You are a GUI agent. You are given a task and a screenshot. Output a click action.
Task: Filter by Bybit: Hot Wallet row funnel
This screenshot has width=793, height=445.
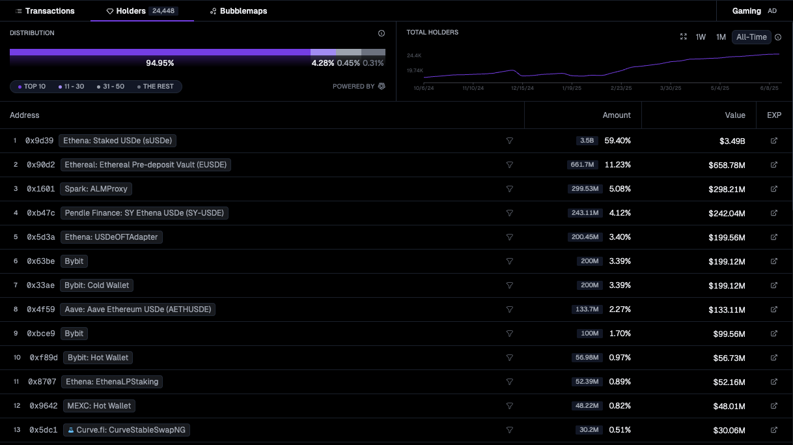coord(510,358)
